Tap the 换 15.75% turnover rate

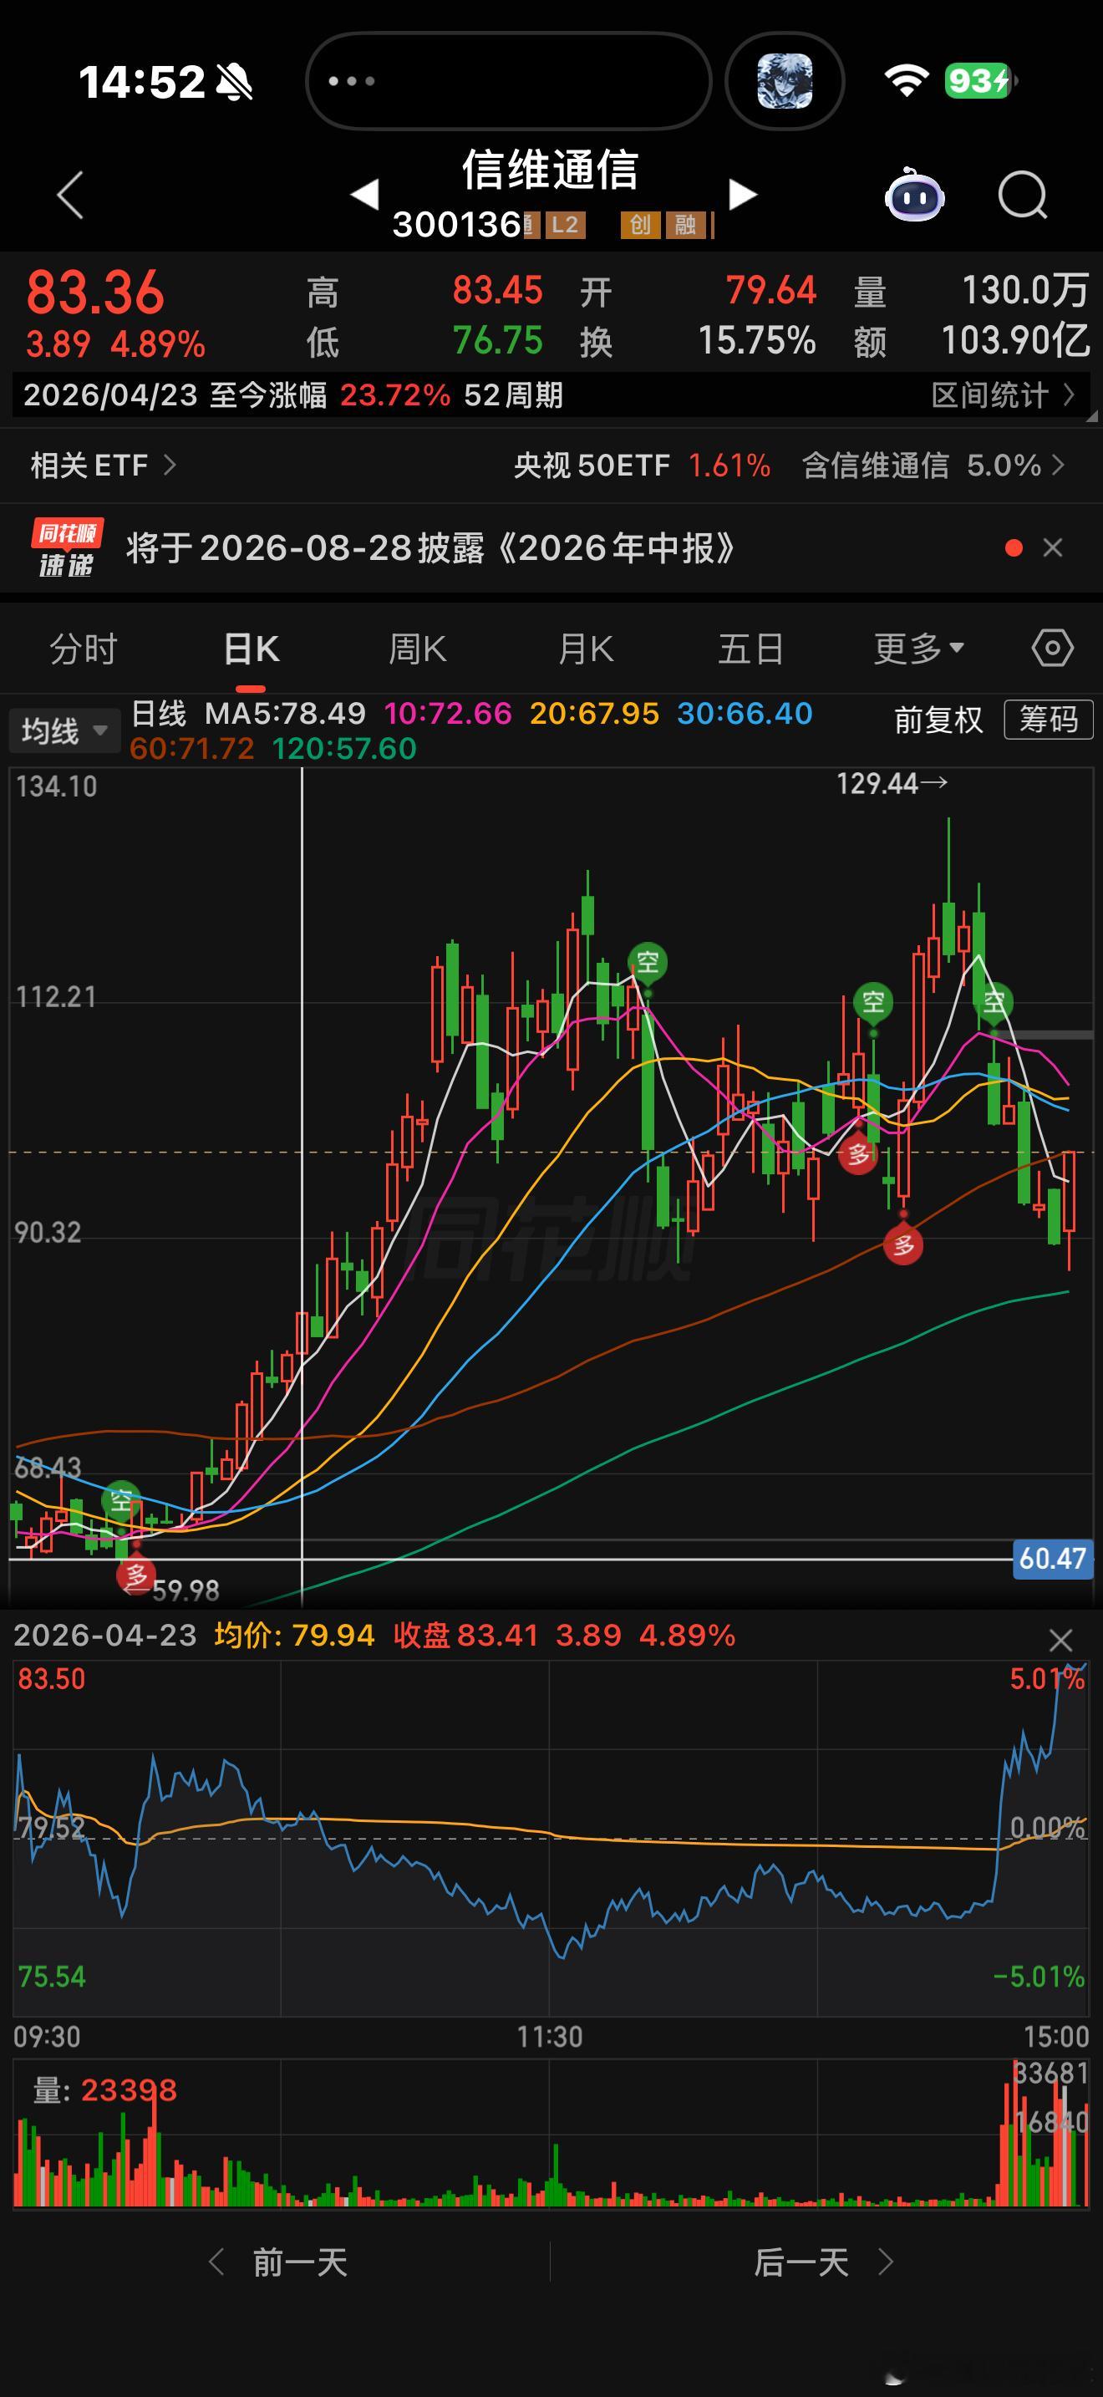click(x=698, y=340)
